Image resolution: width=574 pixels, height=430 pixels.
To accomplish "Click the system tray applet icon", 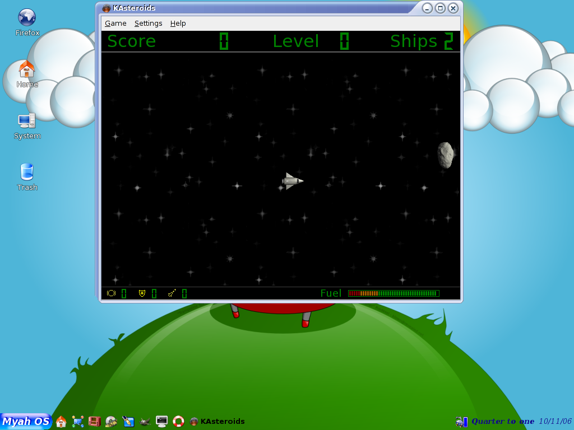I will (461, 422).
